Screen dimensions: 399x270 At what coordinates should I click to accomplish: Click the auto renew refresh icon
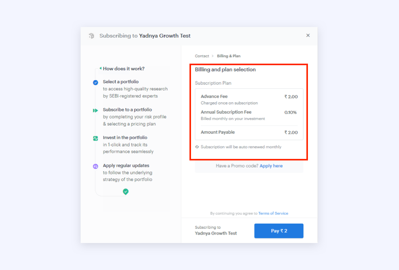point(197,147)
